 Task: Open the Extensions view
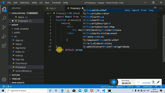[4, 45]
